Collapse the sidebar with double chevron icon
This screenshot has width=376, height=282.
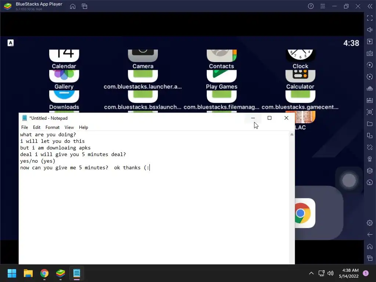369,6
